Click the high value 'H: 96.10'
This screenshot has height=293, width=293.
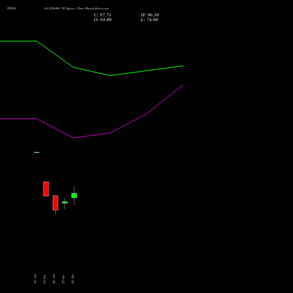tap(150, 15)
